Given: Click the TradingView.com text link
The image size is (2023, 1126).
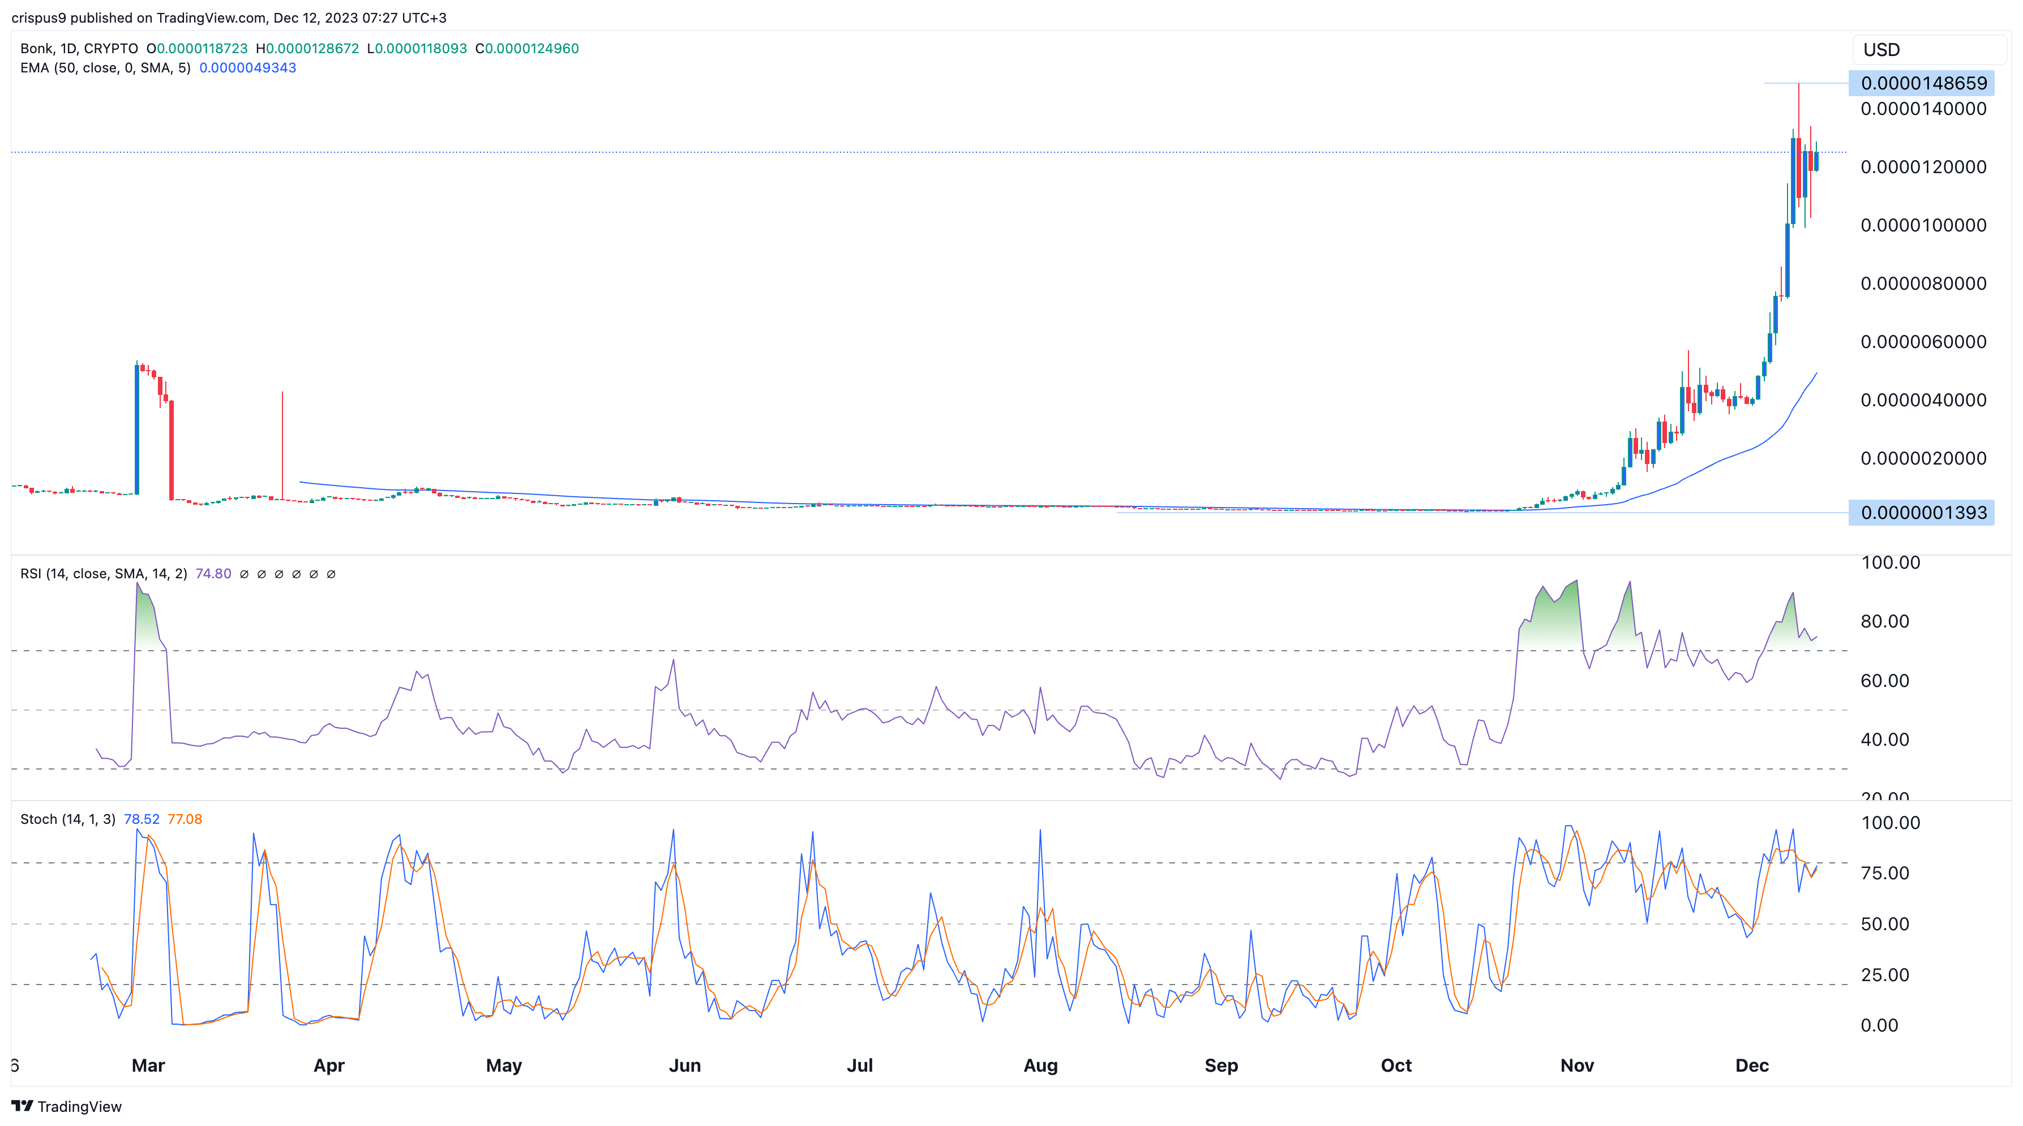Looking at the screenshot, I should pos(209,18).
